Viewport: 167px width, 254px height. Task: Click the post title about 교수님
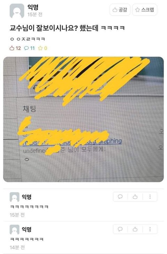tap(67, 28)
